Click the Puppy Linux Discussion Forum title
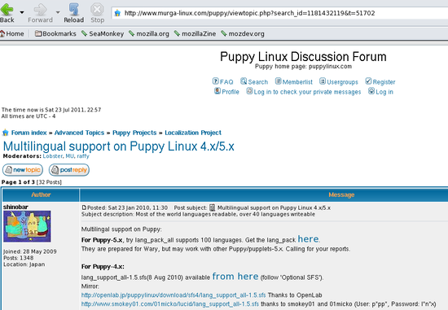 coord(303,56)
